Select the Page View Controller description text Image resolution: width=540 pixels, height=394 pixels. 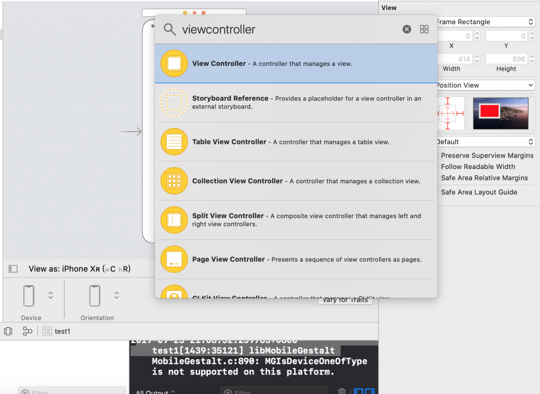pyautogui.click(x=346, y=260)
